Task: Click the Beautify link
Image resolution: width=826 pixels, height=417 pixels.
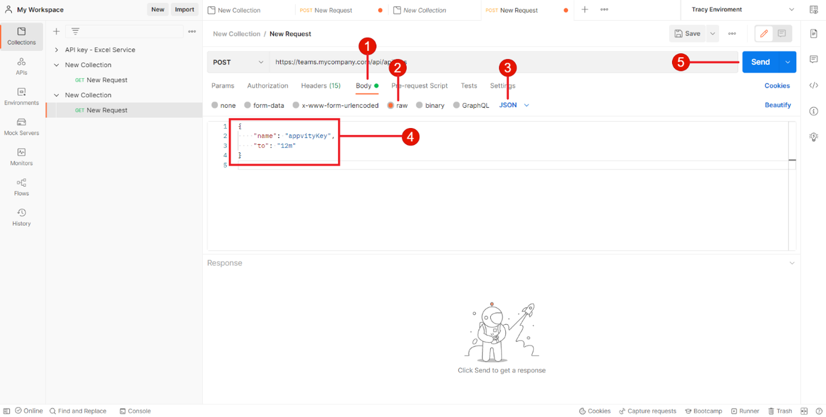Action: click(x=777, y=105)
